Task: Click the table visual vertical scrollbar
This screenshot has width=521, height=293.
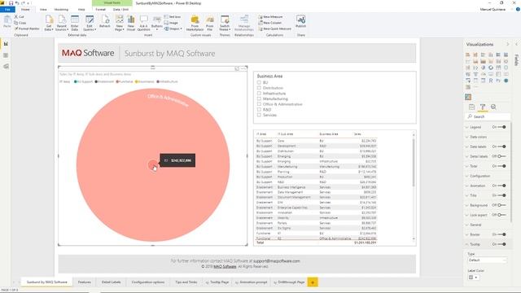Action: point(414,163)
